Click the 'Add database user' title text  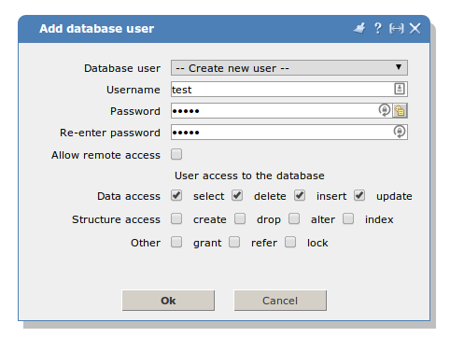(x=97, y=29)
